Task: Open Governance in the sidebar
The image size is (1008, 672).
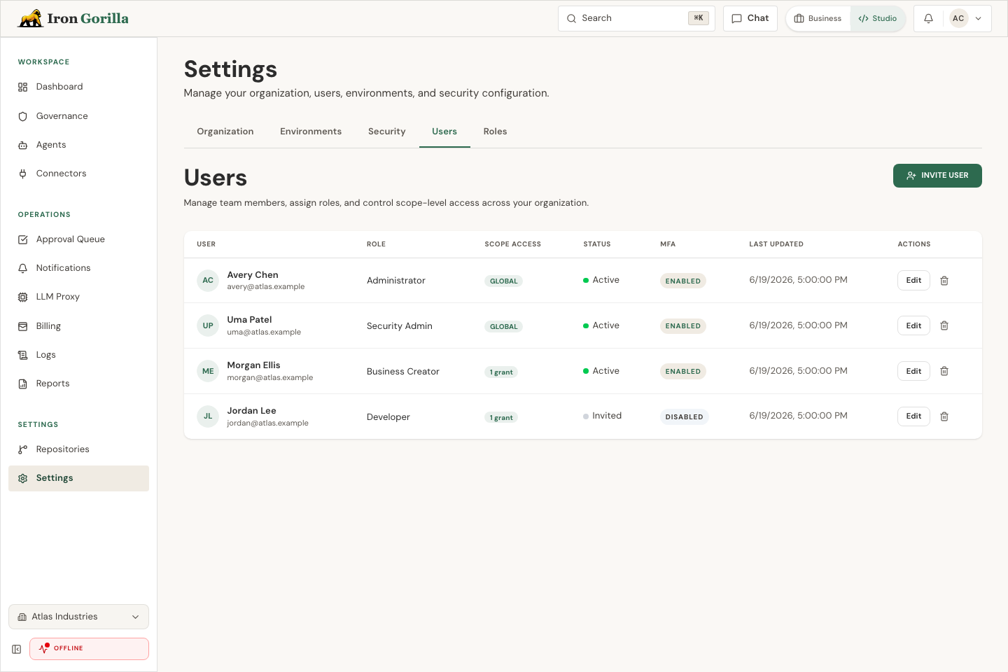Action: click(x=78, y=116)
